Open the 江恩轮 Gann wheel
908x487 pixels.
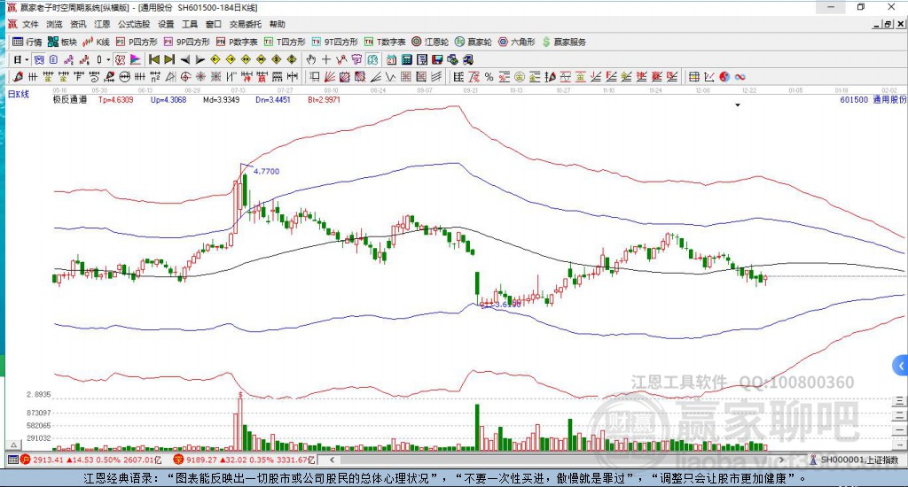(430, 42)
